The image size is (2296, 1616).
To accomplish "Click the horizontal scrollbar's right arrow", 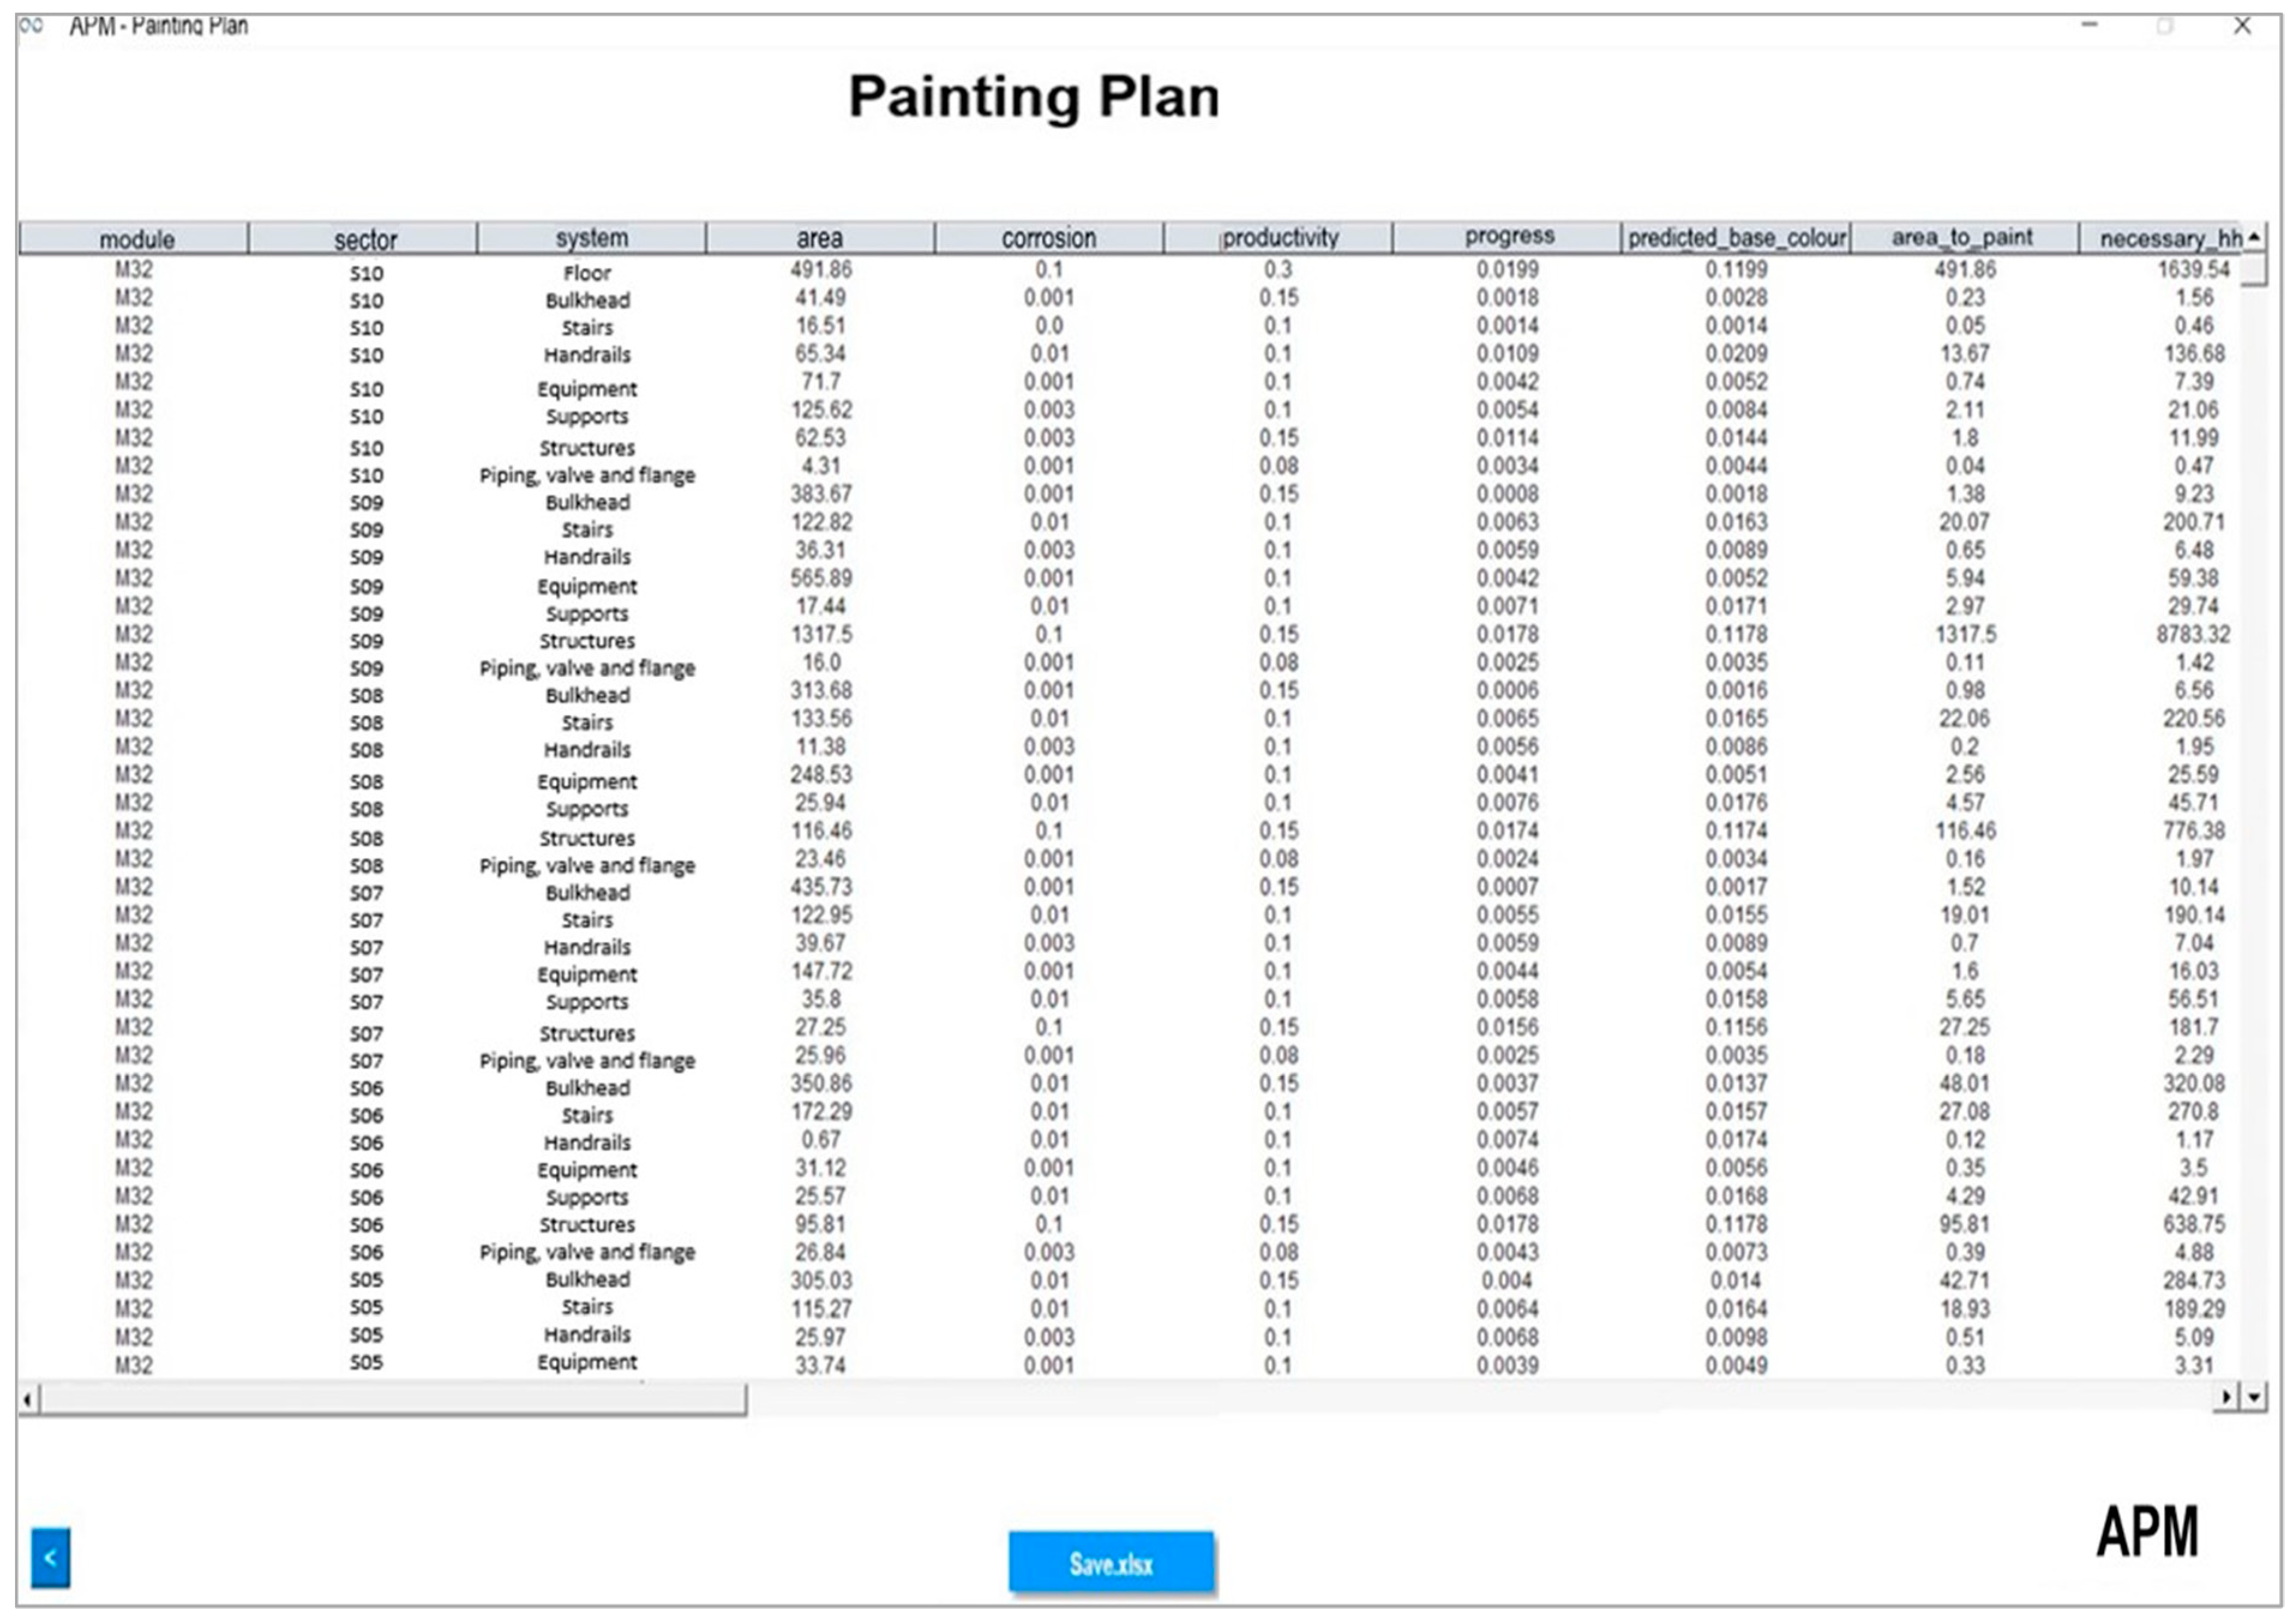I will 2226,1397.
